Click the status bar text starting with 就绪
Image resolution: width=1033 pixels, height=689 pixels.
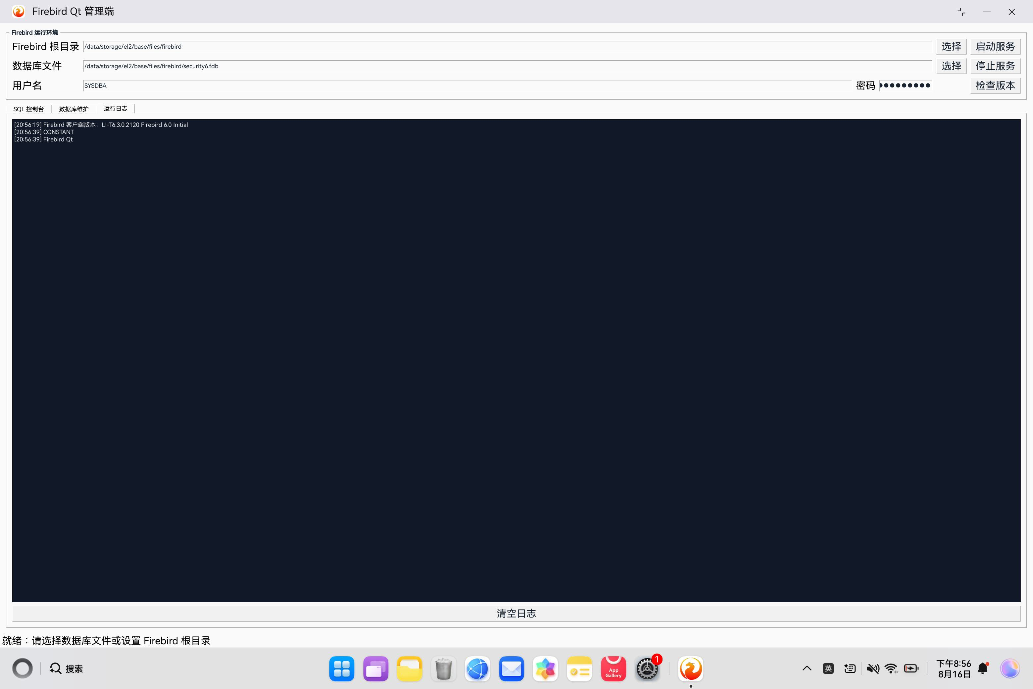point(106,641)
